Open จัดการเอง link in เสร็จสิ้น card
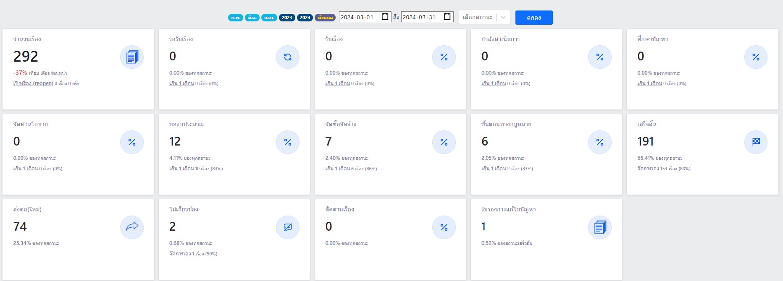Image resolution: width=783 pixels, height=281 pixels. coord(648,169)
